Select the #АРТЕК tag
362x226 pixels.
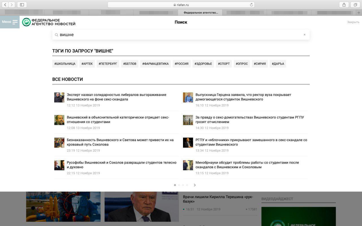[87, 64]
